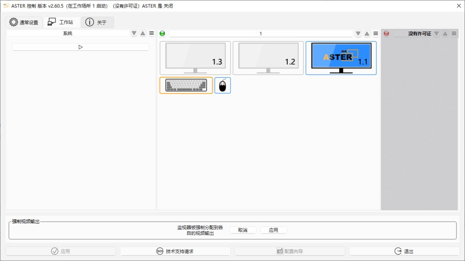Toggle the red 没有许可证 status indicator
The width and height of the screenshot is (465, 261).
click(386, 34)
